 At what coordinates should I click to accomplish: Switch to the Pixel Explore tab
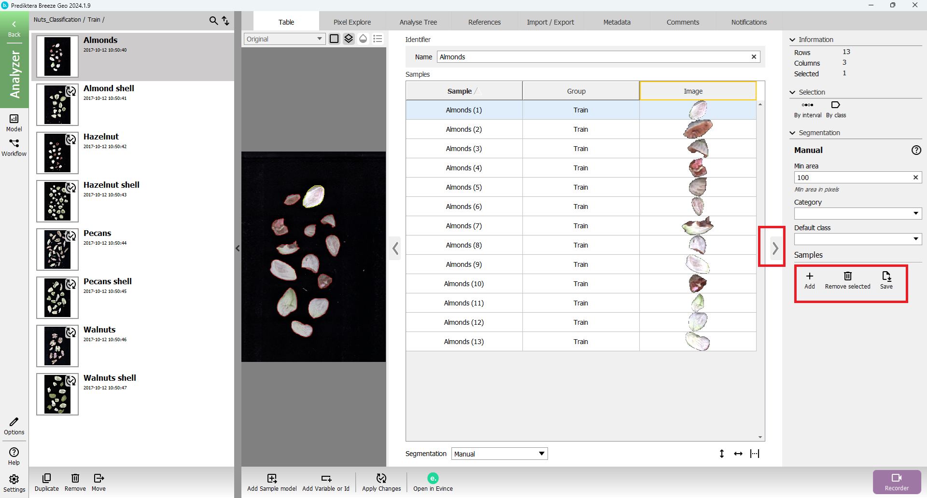click(x=352, y=22)
